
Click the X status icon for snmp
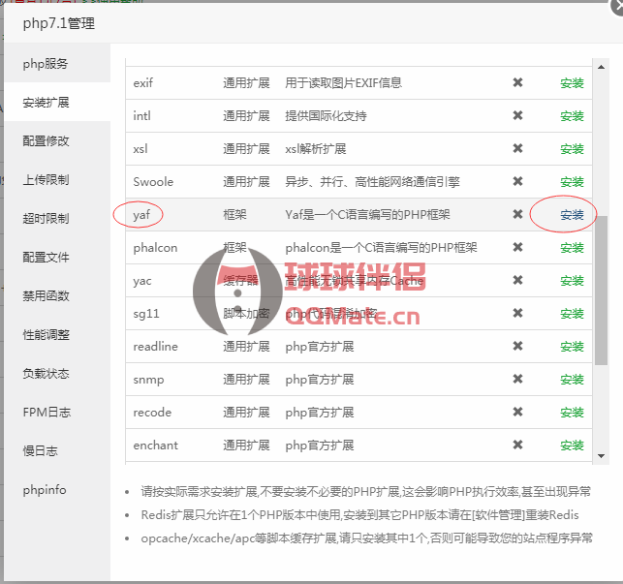[517, 380]
